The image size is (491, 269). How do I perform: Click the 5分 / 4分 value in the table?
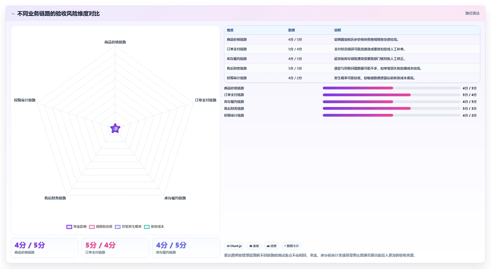click(295, 49)
